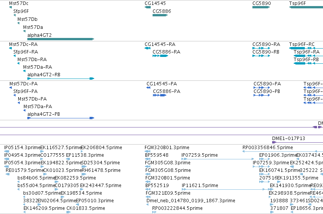Open EST CK01833.5prime label
323x214 pixels.
[x=86, y=208]
